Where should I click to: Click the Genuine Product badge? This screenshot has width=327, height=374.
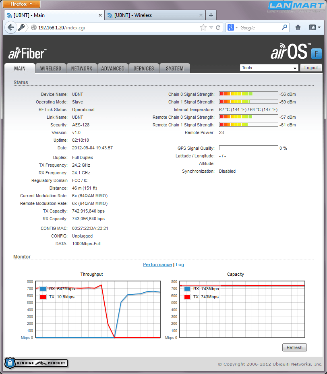(36, 363)
